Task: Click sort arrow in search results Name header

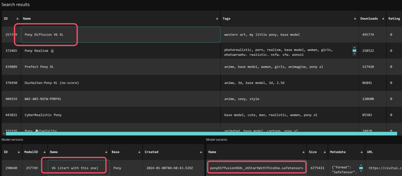Action: pos(217,19)
